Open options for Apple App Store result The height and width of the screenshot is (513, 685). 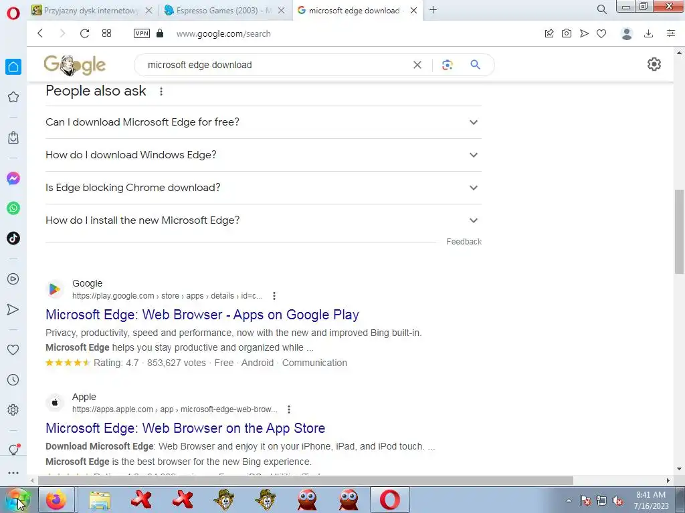(x=289, y=409)
